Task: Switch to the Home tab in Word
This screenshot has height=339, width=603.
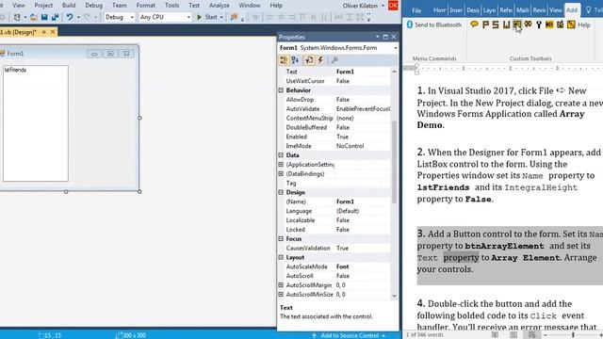Action: [x=440, y=10]
